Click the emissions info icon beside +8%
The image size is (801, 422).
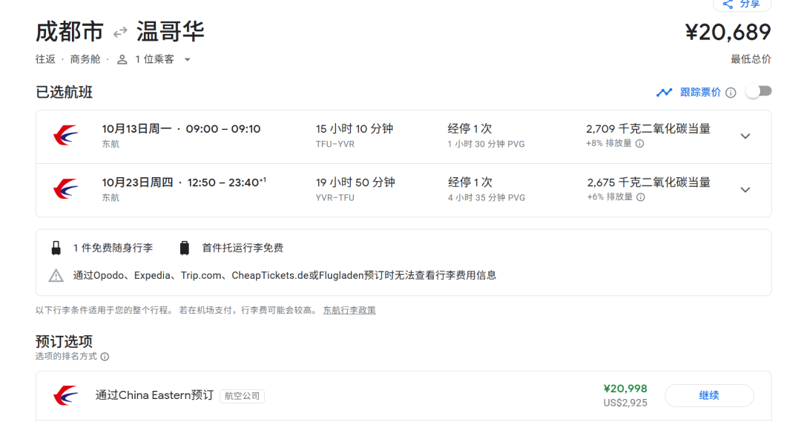click(640, 144)
